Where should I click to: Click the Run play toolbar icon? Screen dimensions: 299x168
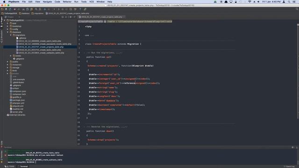click(59, 9)
